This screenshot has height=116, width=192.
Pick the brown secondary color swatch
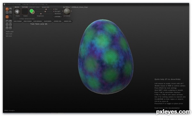point(33,12)
